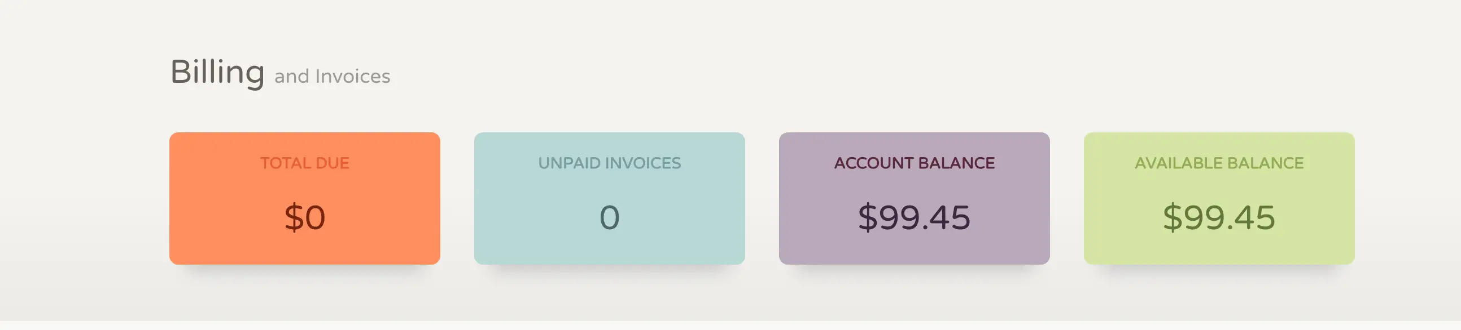Click the TOTAL DUE label
The height and width of the screenshot is (330, 1461).
[305, 163]
